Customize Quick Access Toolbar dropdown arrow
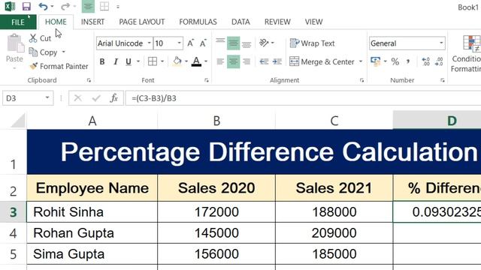Screen dimensions: 481x270 pos(118,7)
